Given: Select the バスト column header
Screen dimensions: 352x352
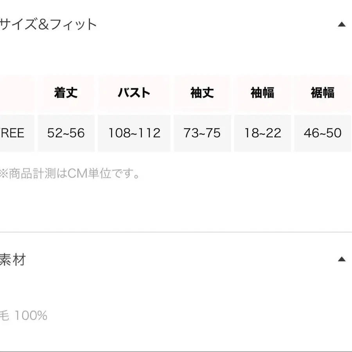Looking at the screenshot, I should pos(135,93).
